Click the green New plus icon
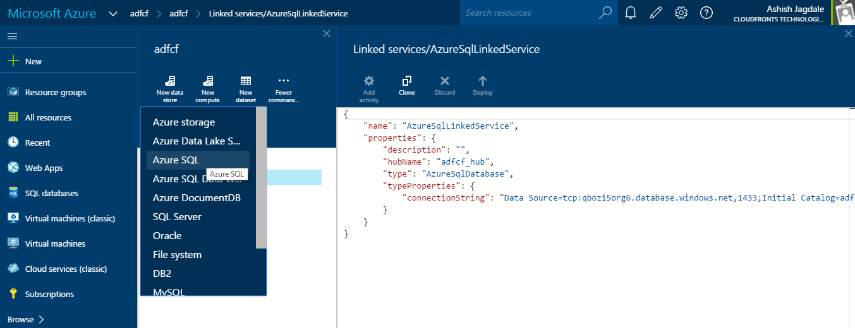The height and width of the screenshot is (328, 855). coord(13,61)
